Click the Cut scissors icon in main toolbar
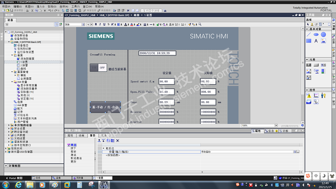 (32, 10)
